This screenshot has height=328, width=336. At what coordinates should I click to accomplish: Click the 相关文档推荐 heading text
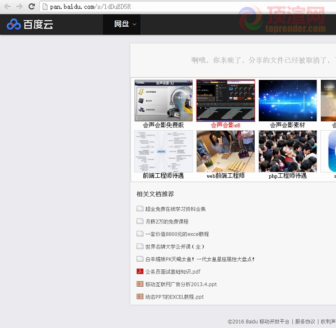click(155, 194)
